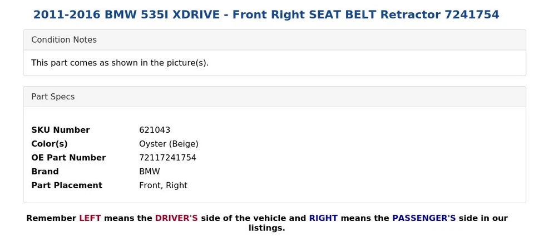Click the Brand label
The width and height of the screenshot is (534, 241).
coord(45,172)
